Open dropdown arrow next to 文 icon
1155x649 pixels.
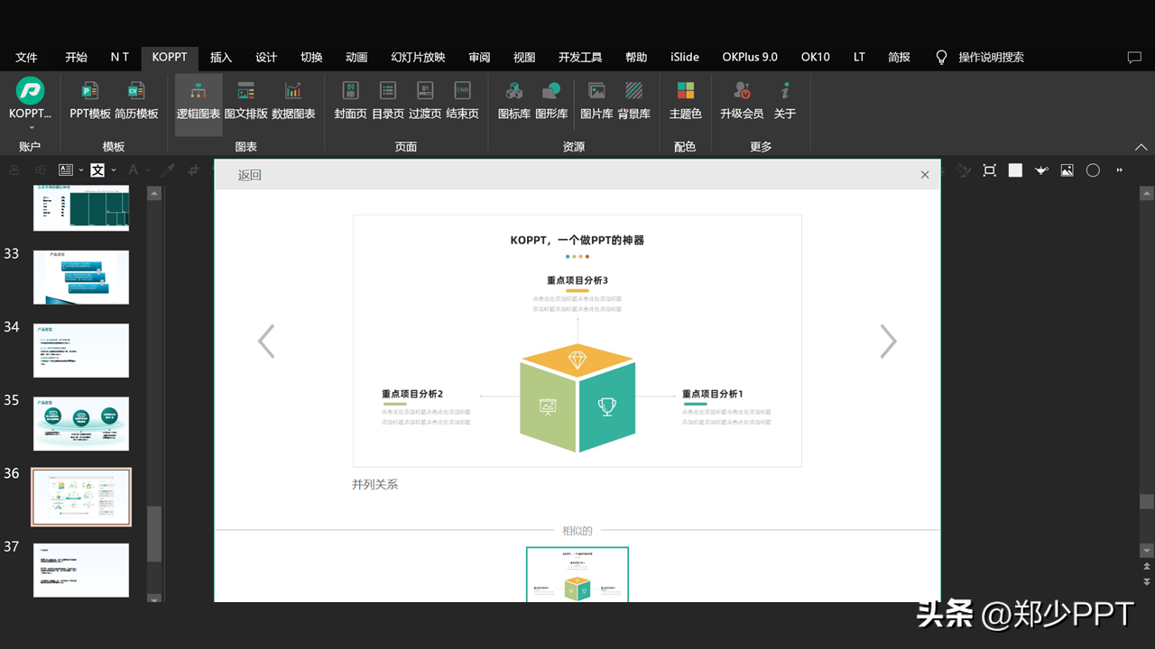tap(113, 170)
